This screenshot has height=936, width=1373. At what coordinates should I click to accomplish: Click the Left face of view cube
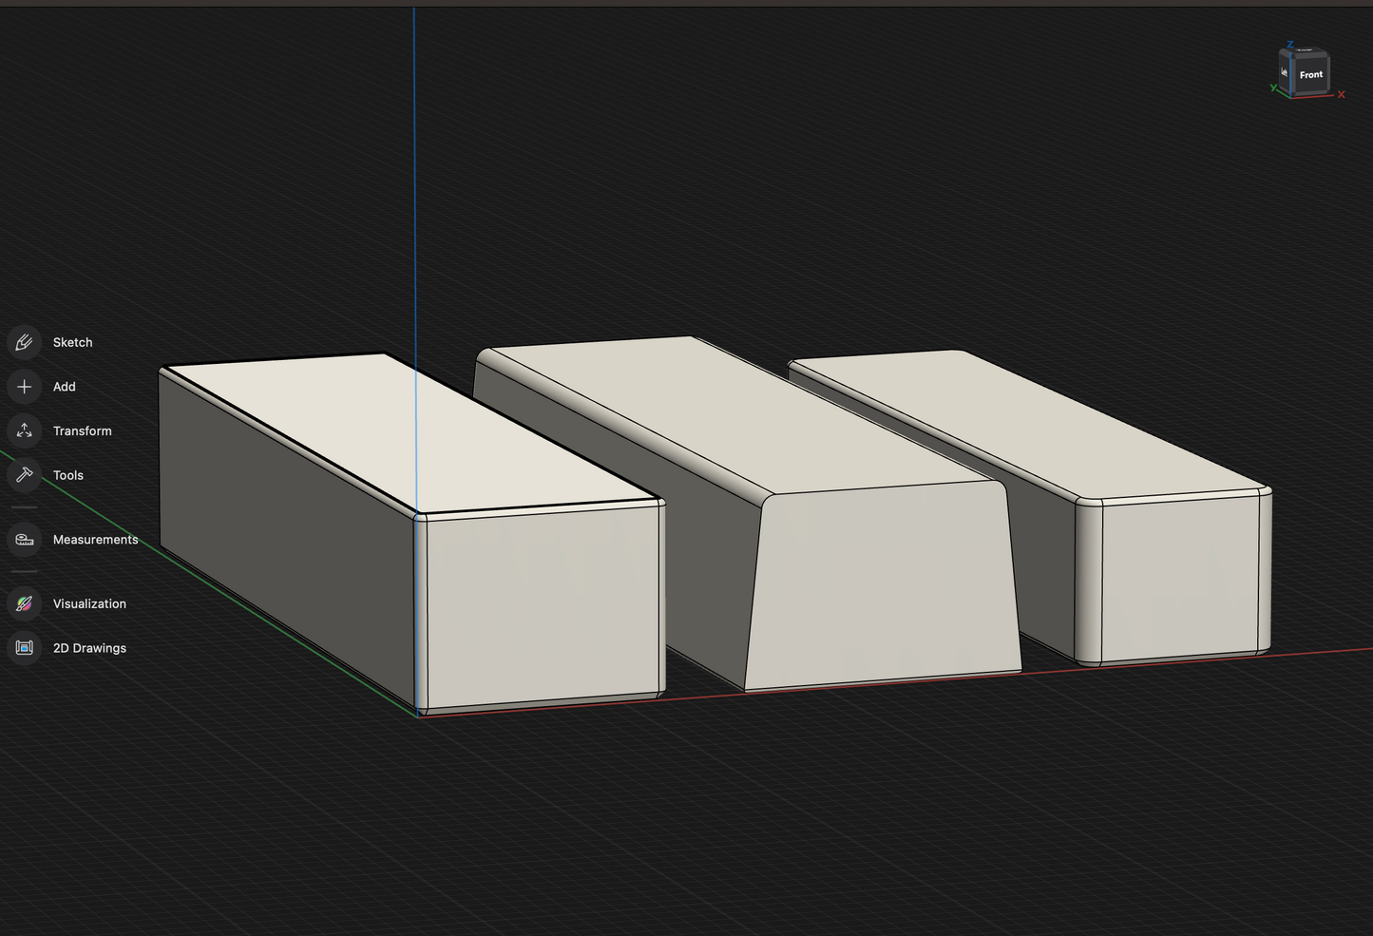pos(1285,72)
